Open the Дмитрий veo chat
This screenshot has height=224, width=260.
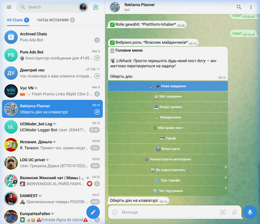coord(53,73)
